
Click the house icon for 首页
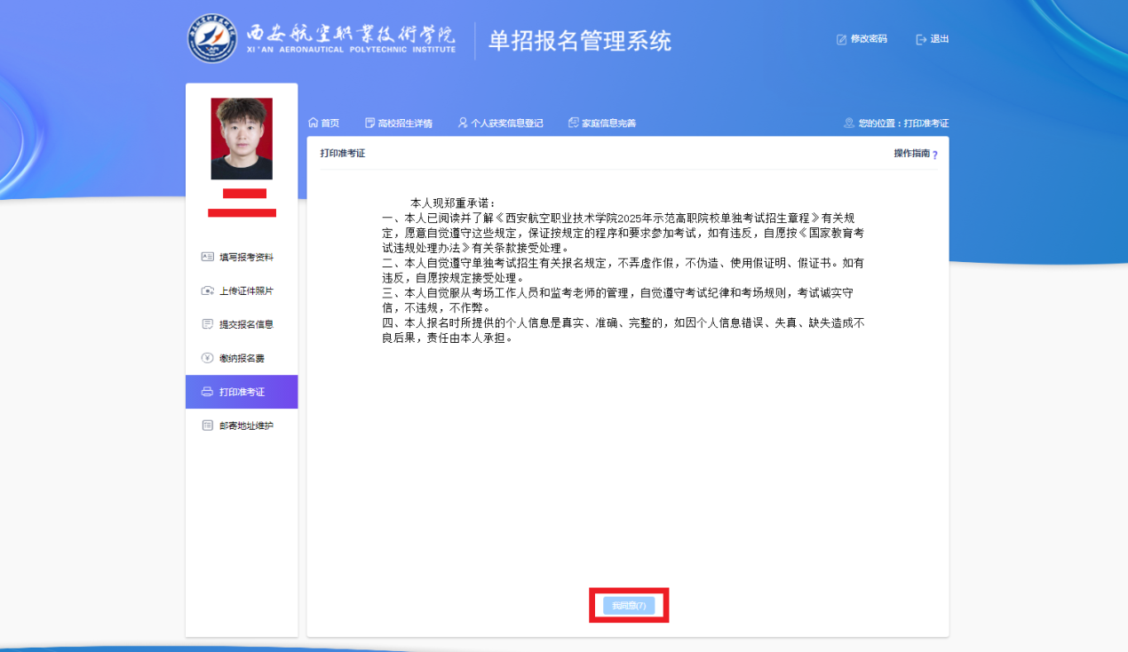313,123
